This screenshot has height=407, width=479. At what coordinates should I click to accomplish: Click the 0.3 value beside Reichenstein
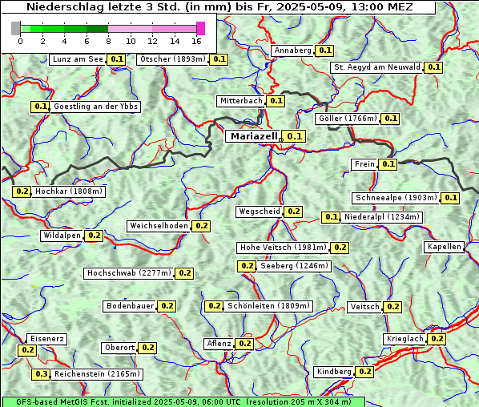click(x=41, y=374)
